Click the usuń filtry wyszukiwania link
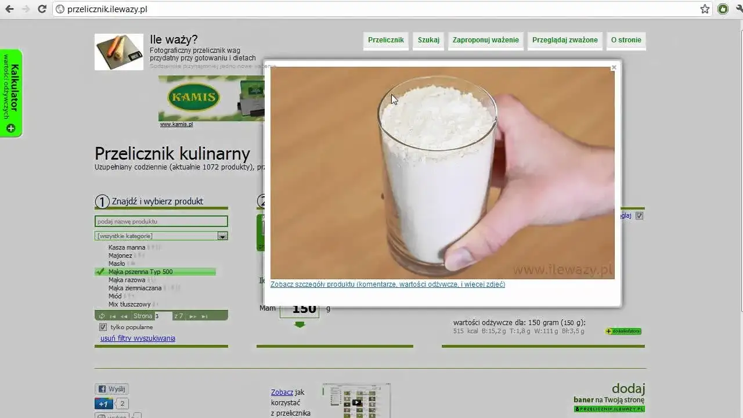Screen dimensions: 743x418 pyautogui.click(x=138, y=338)
